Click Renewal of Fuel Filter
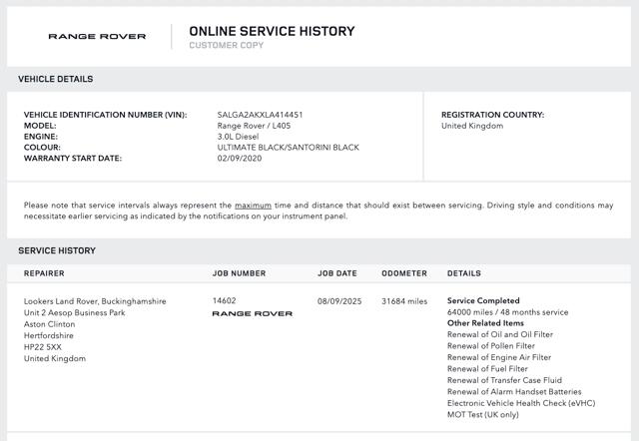The height and width of the screenshot is (441, 639). click(487, 368)
